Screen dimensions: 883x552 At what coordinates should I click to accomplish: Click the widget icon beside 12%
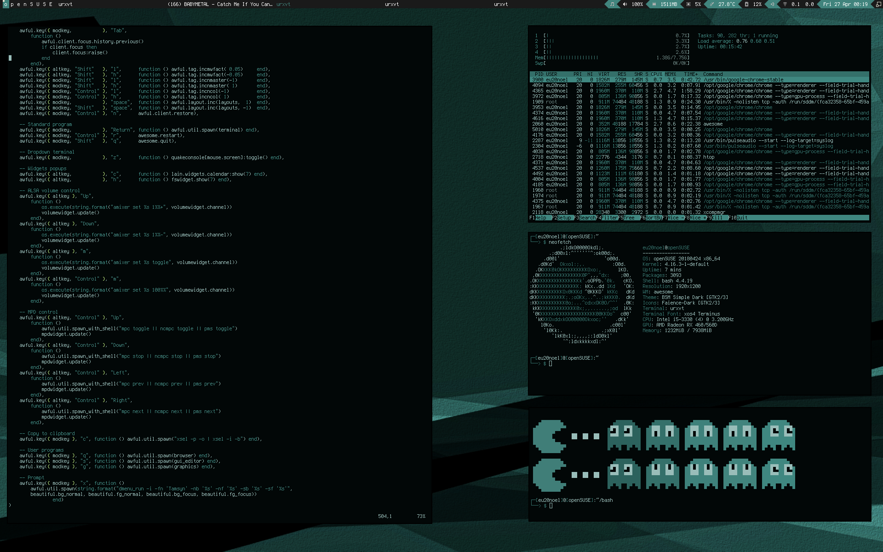(x=746, y=4)
